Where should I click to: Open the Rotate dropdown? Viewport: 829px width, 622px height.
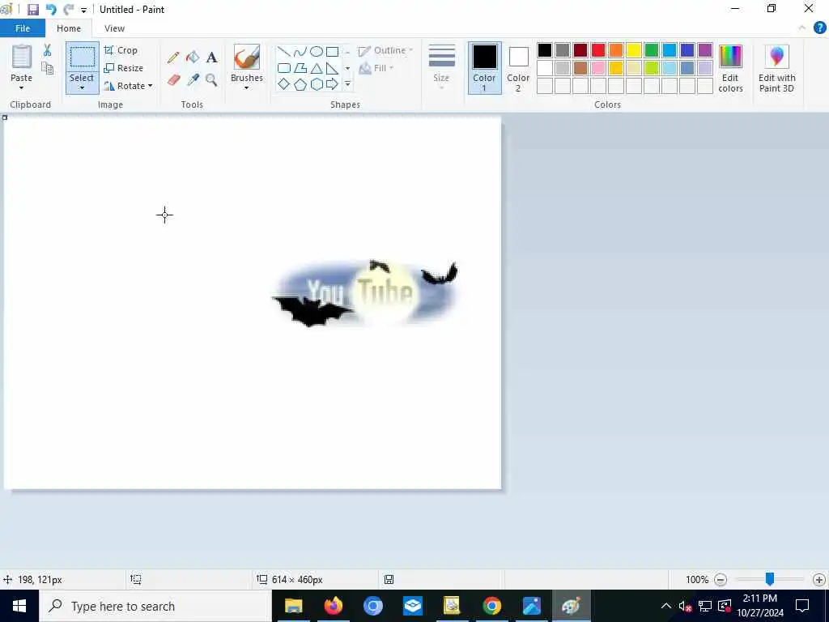point(129,86)
